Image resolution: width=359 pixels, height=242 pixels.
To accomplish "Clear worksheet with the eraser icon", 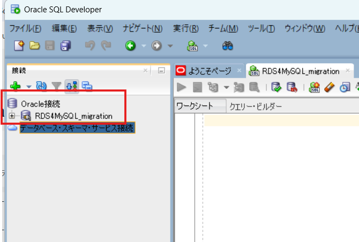I will click(x=330, y=87).
